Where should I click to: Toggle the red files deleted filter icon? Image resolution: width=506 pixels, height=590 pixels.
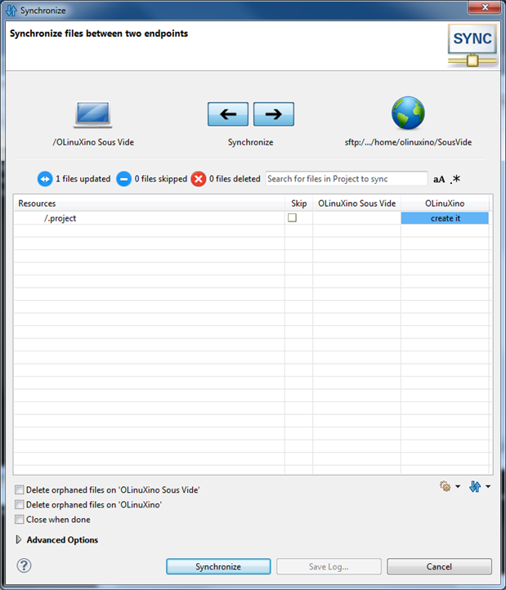click(199, 179)
